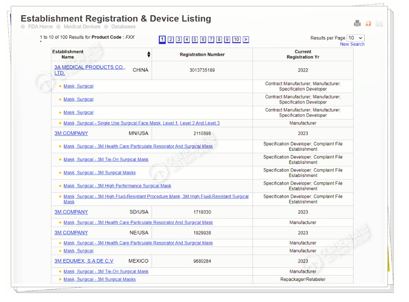This screenshot has height=302, width=409.
Task: Open 3M COMPANY link for SD/USA
Action: (71, 212)
